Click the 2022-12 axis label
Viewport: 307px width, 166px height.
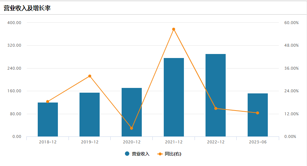(216, 142)
